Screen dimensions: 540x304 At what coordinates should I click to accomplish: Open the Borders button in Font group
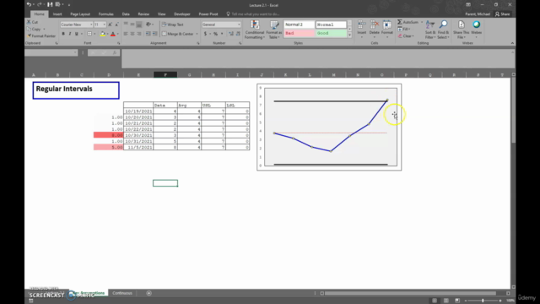coord(89,34)
